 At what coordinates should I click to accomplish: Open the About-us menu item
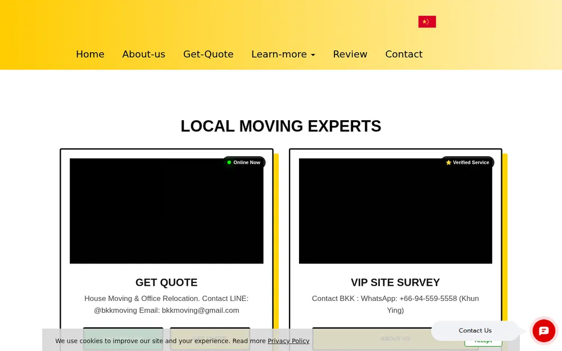click(x=144, y=54)
